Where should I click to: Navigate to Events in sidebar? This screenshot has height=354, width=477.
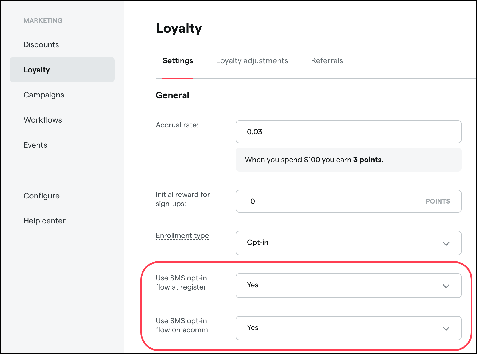(35, 145)
